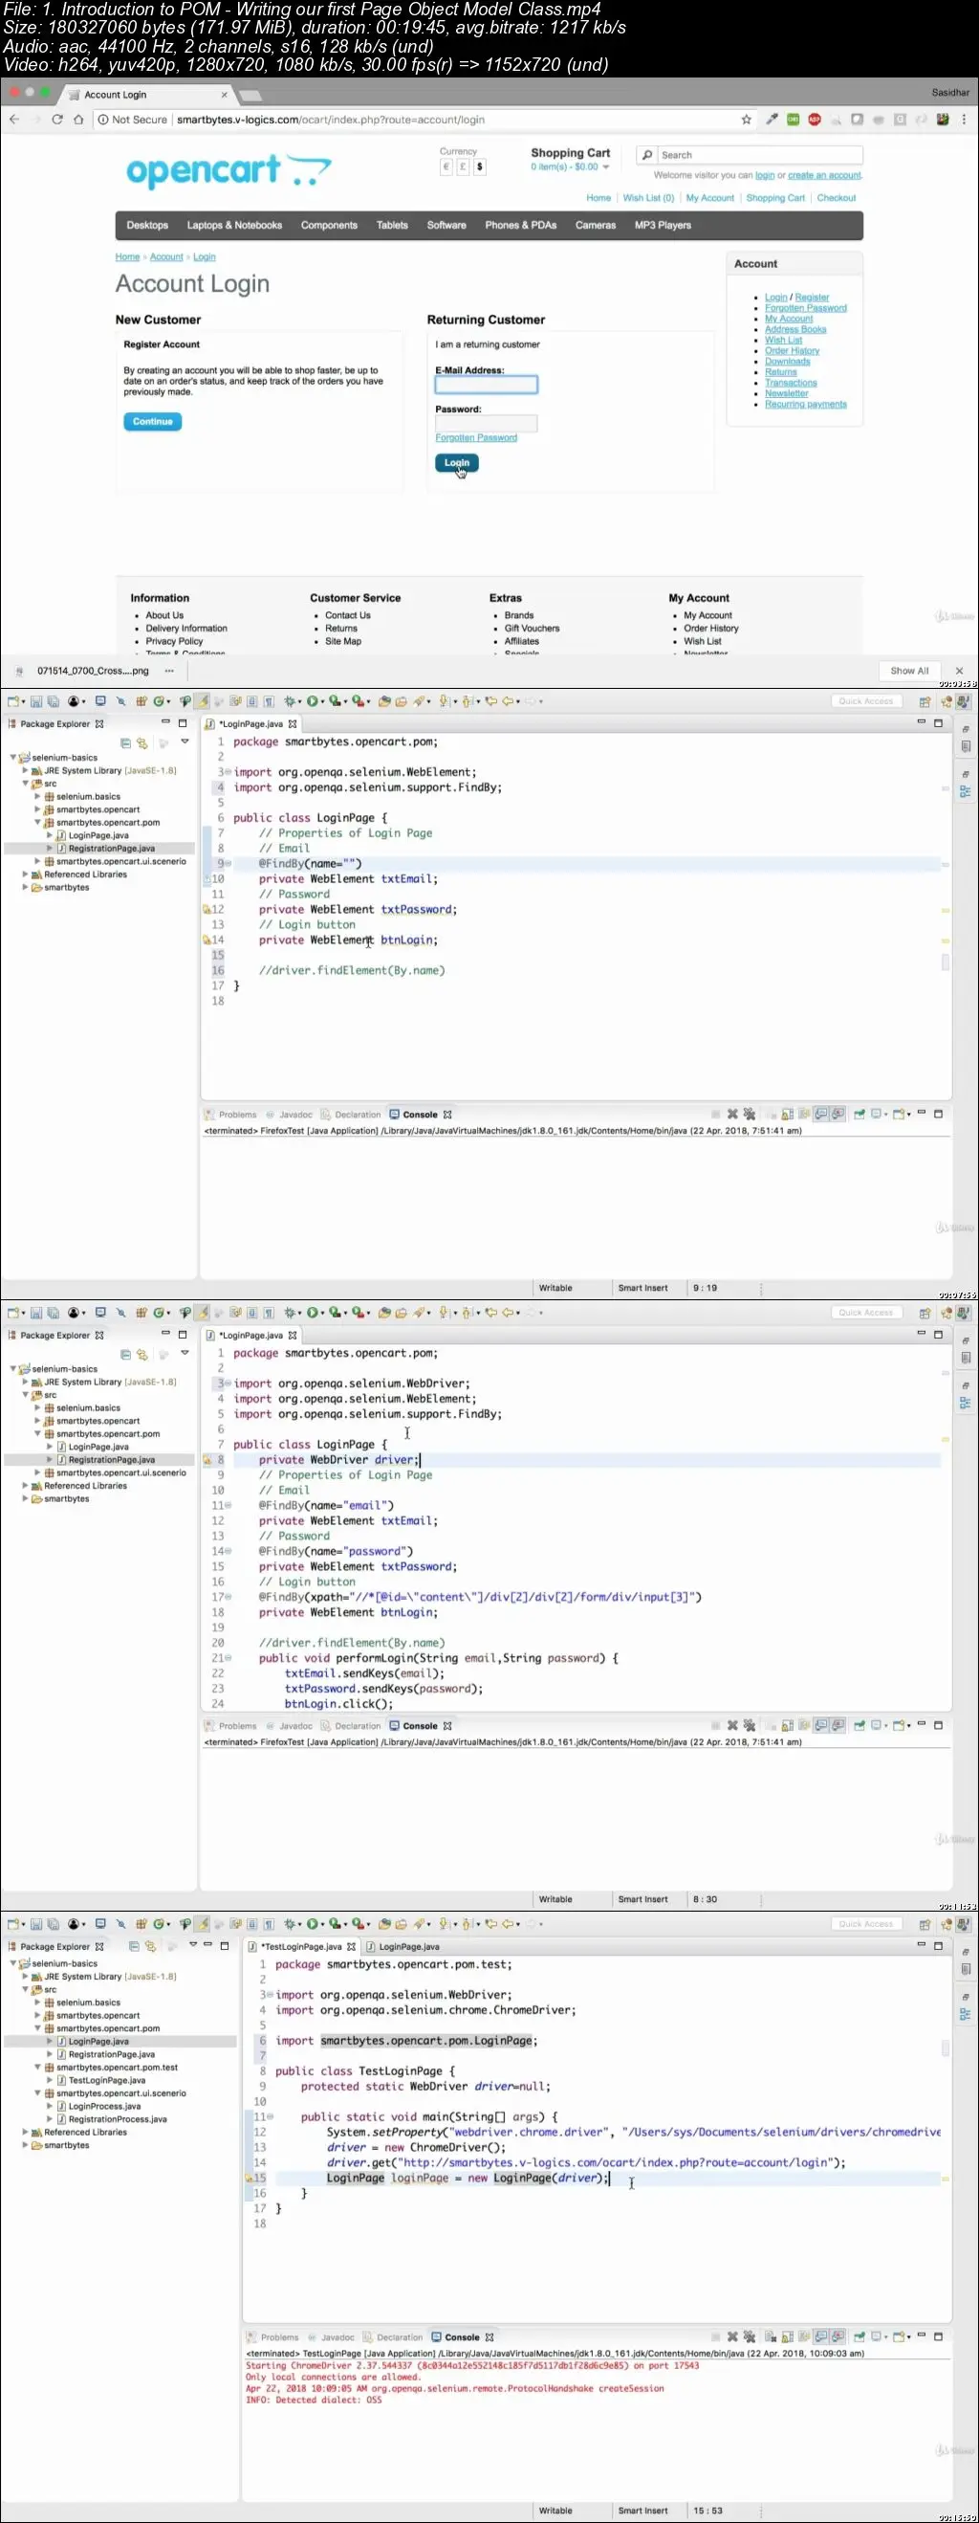Switch to the *TestLoginPage.java editor tab
This screenshot has width=979, height=2523.
tap(301, 1947)
